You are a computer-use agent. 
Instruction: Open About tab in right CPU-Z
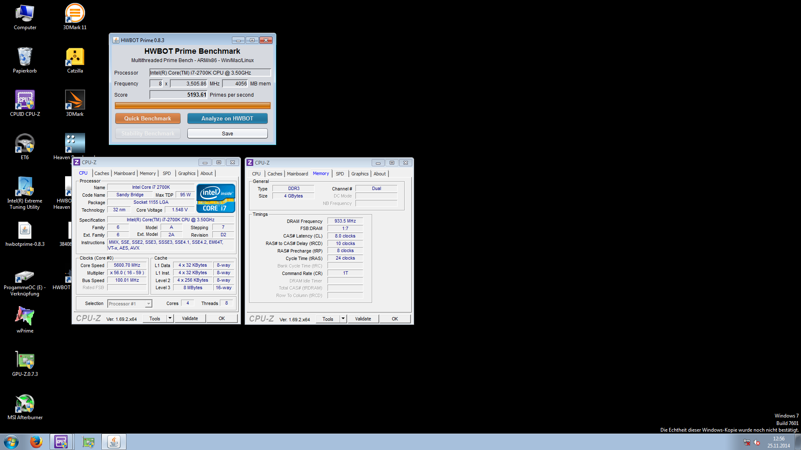click(x=380, y=174)
